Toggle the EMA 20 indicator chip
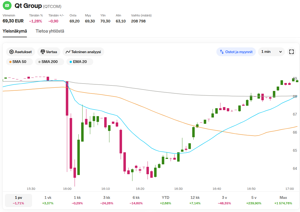 point(80,62)
